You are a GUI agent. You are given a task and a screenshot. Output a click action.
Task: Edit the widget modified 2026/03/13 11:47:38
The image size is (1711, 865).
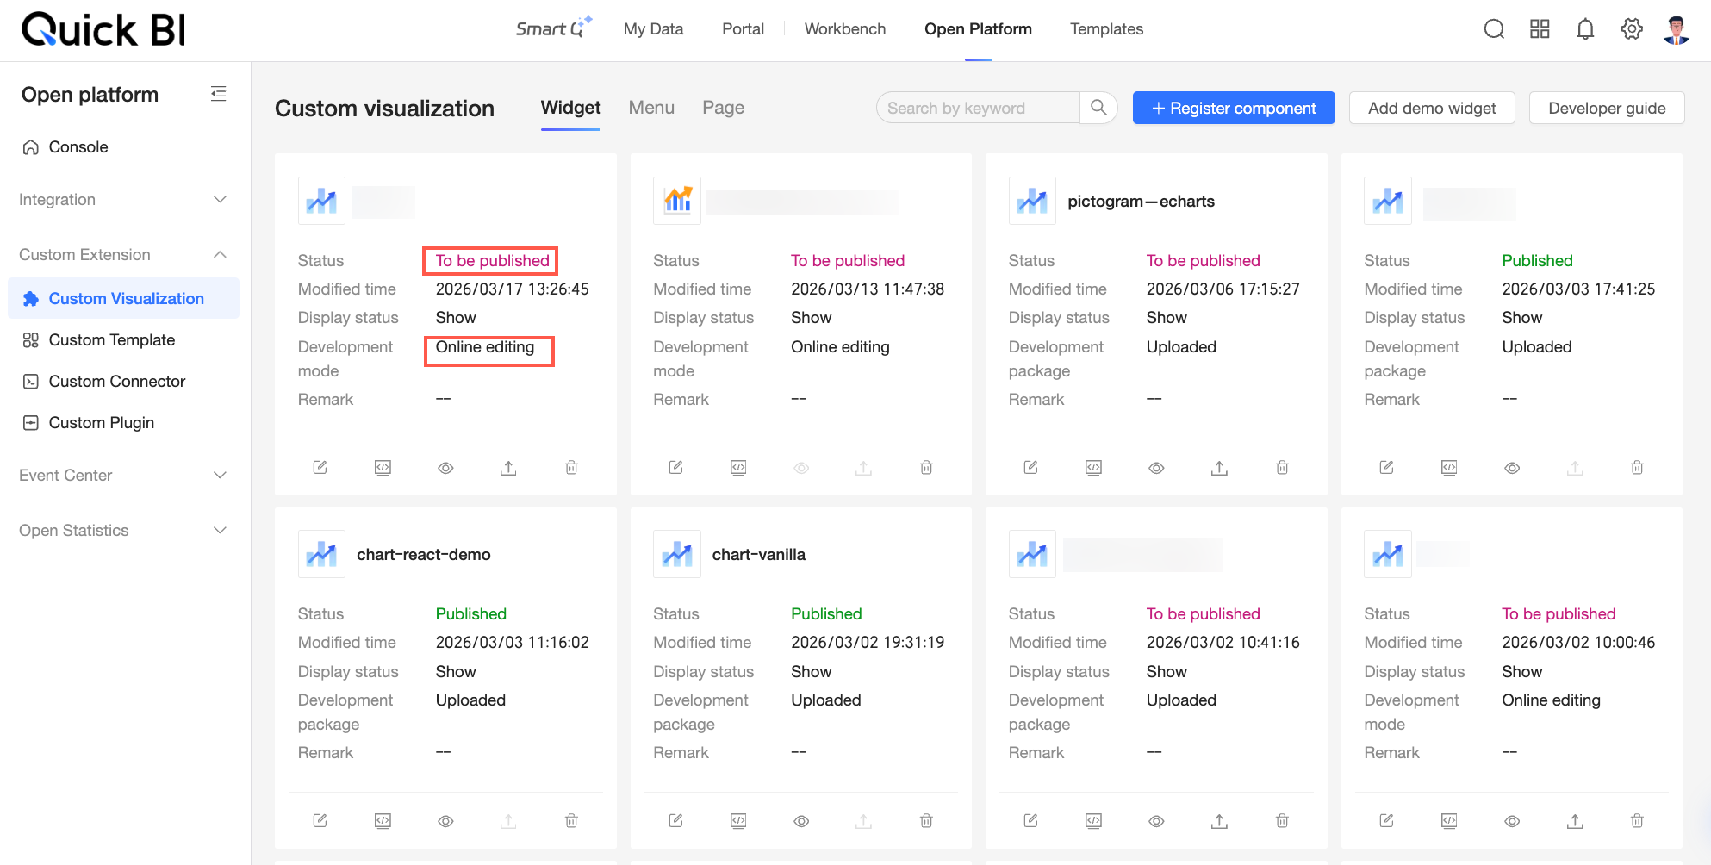676,467
